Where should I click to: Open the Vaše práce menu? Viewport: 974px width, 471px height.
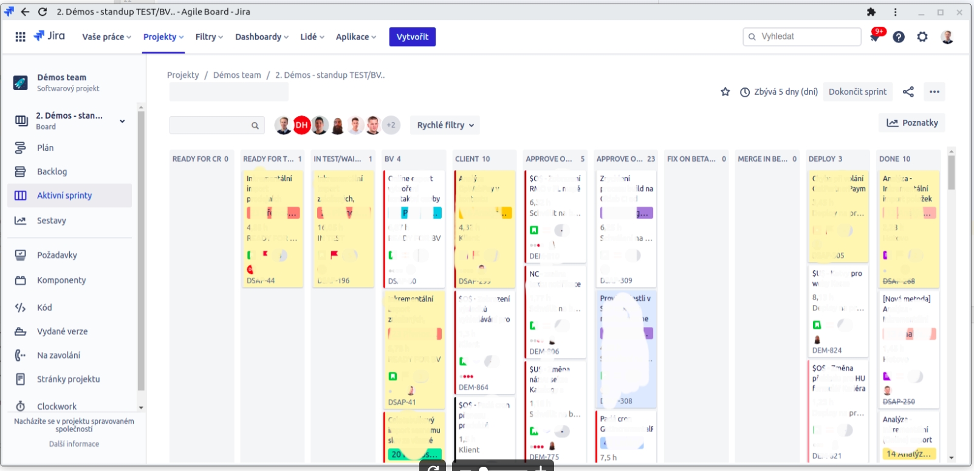point(106,37)
